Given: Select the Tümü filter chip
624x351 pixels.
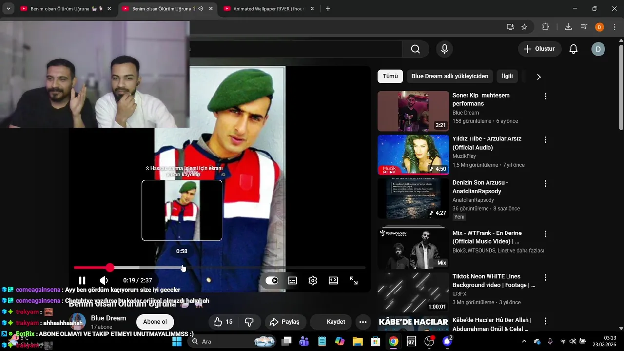Looking at the screenshot, I should (390, 76).
